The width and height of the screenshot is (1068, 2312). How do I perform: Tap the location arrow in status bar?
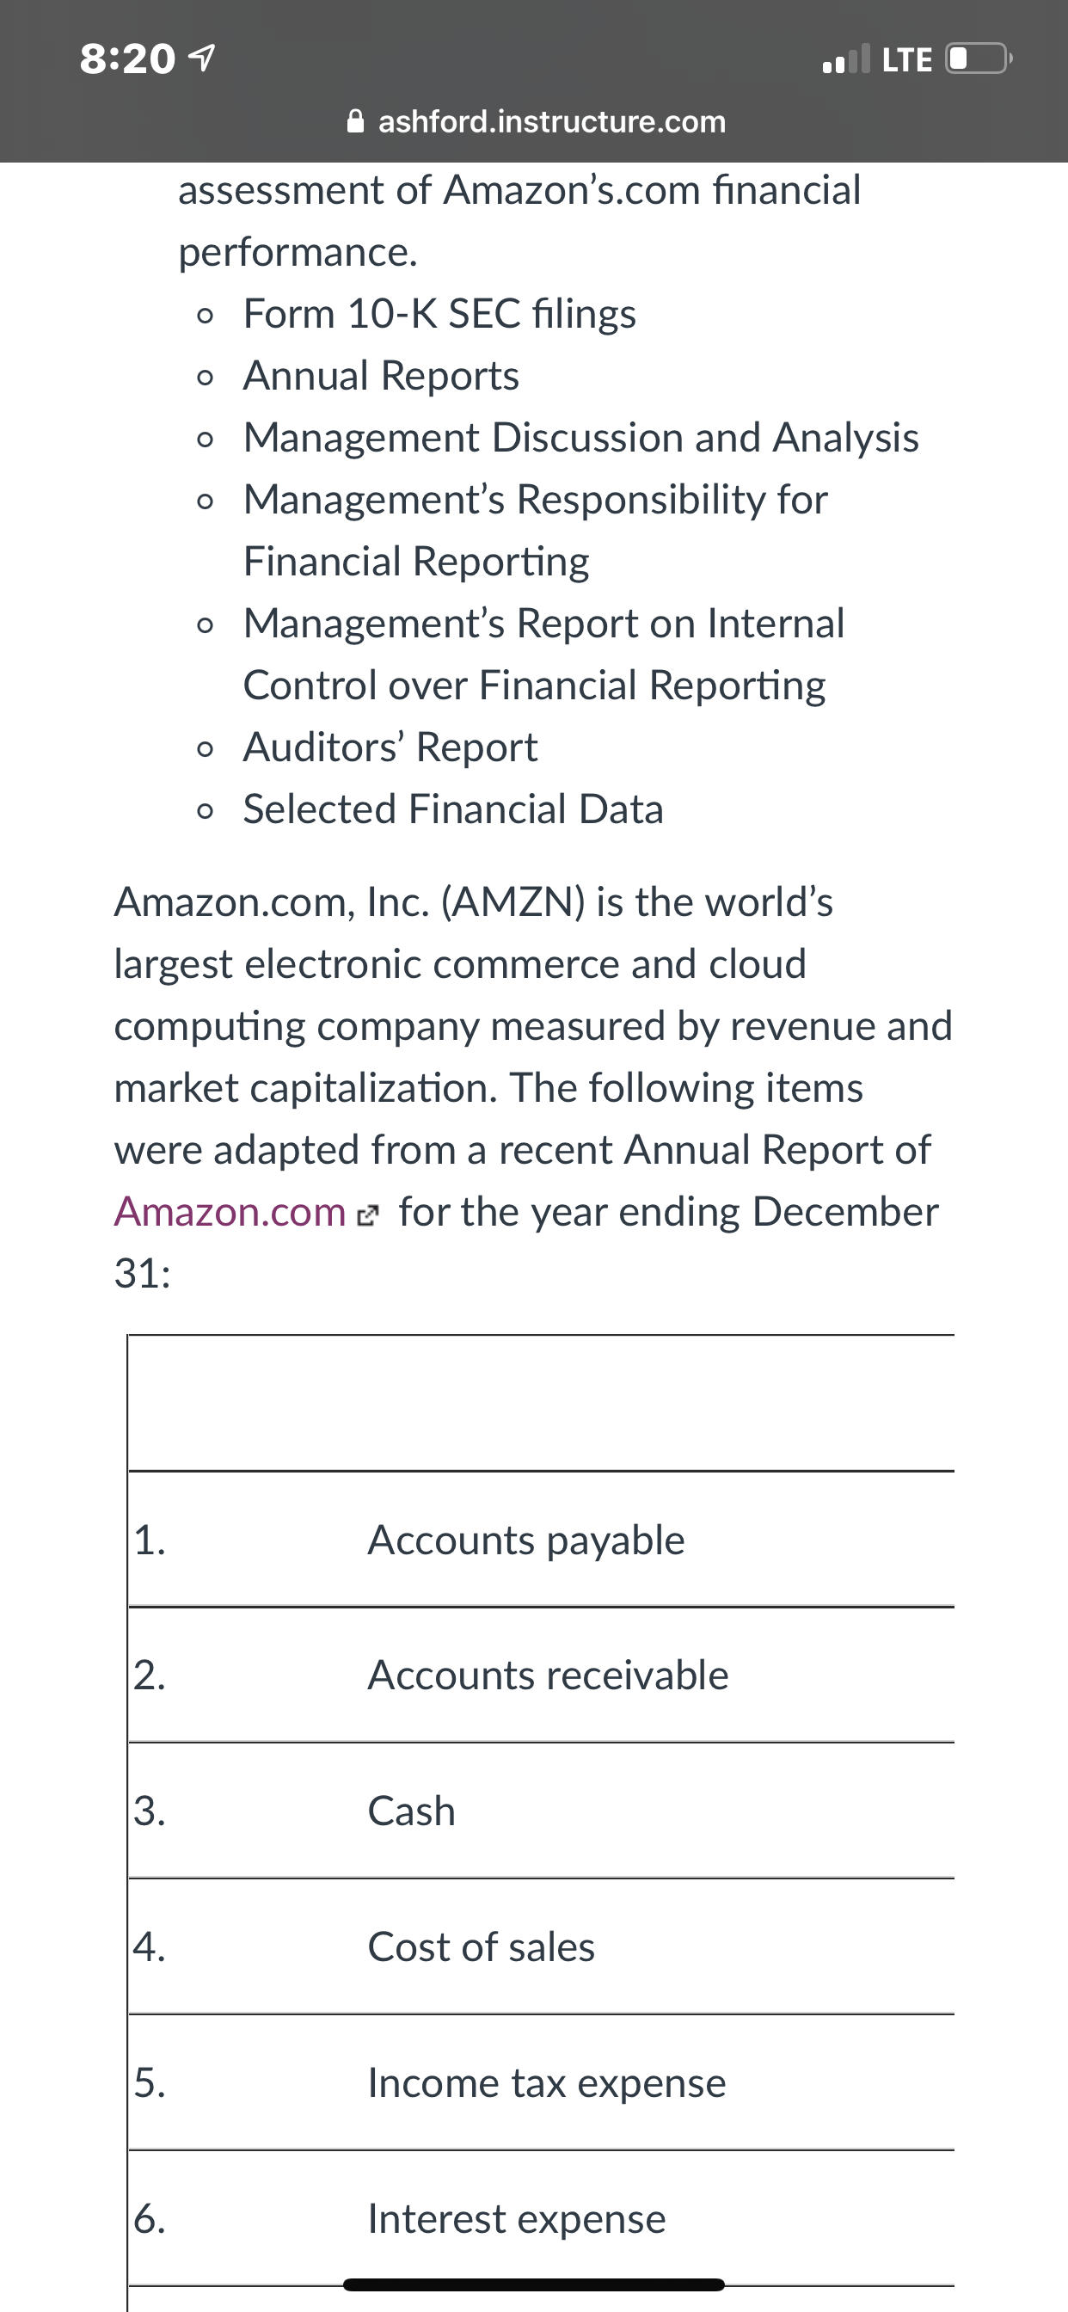point(202,58)
